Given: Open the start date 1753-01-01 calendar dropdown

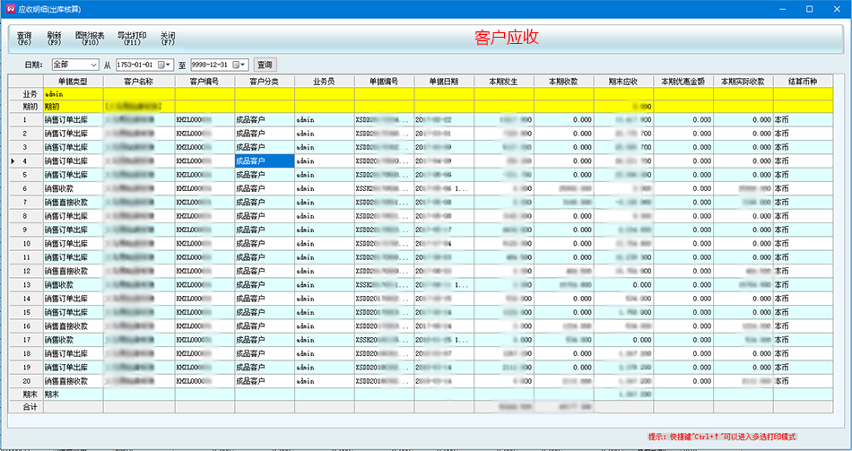Looking at the screenshot, I should pos(165,65).
